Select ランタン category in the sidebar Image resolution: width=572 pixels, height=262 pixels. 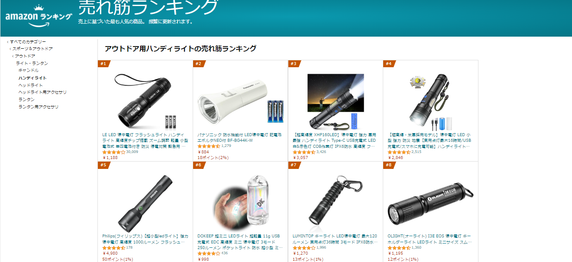click(26, 100)
